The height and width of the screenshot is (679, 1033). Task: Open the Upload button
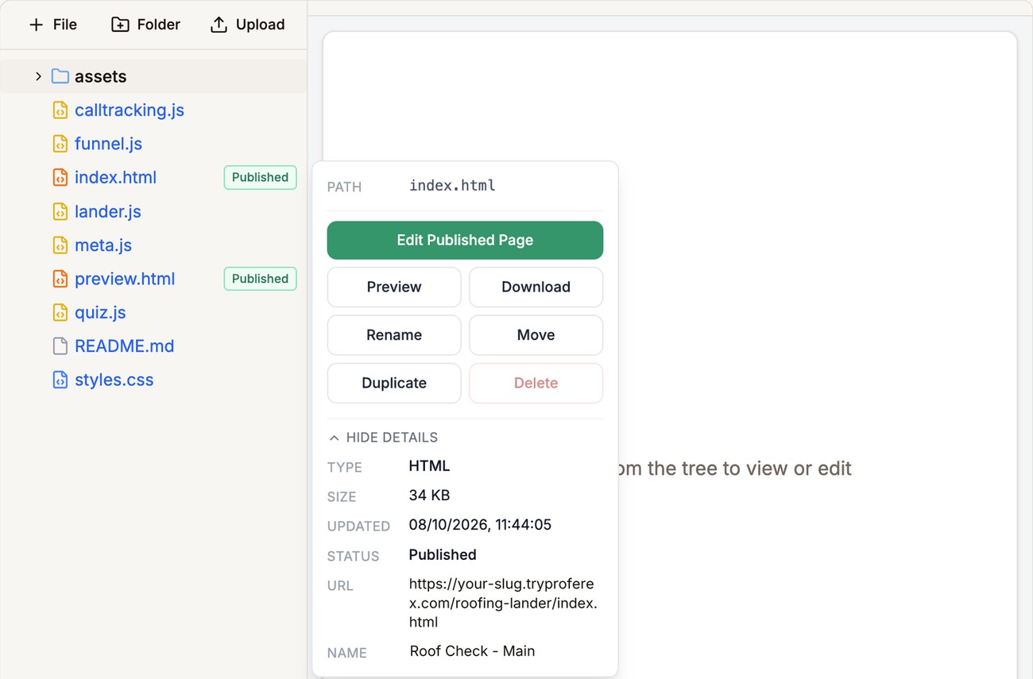[x=247, y=25]
